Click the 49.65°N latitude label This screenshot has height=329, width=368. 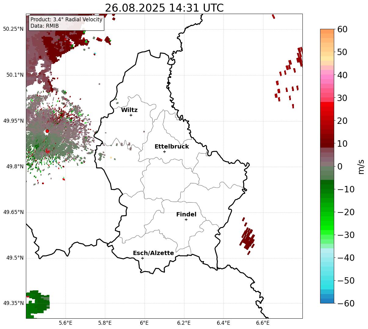pyautogui.click(x=13, y=212)
